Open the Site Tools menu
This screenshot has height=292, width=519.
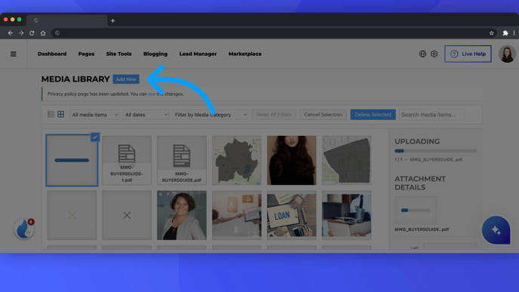point(119,54)
